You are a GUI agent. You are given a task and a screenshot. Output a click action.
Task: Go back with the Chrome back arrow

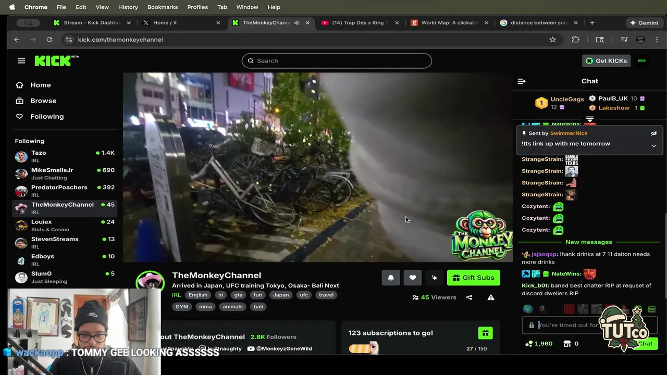point(17,40)
